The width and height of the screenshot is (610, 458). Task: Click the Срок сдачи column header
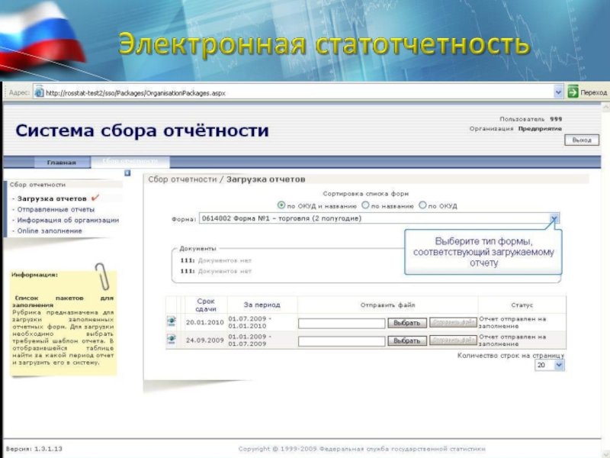[x=205, y=305]
